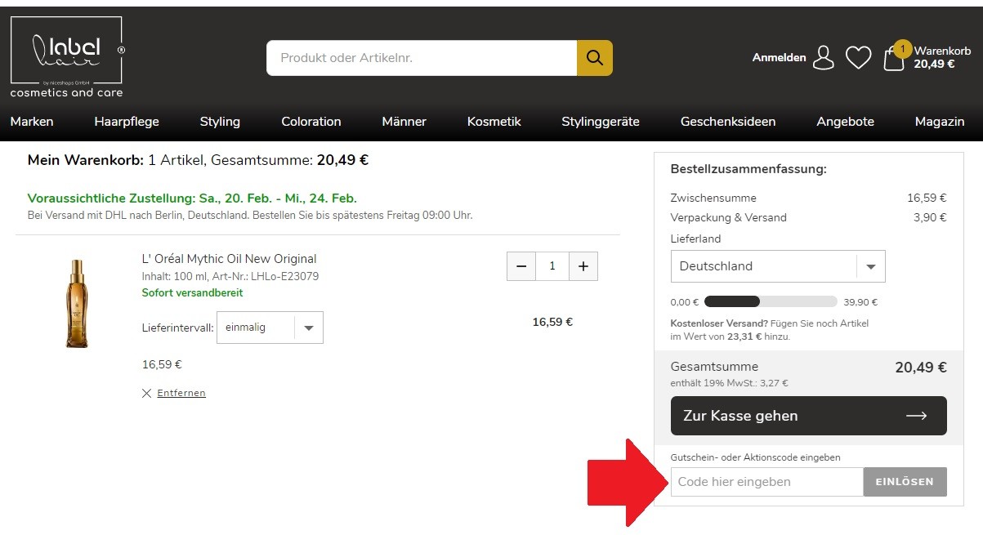This screenshot has height=535, width=983.
Task: Open the Marken menu
Action: point(32,122)
